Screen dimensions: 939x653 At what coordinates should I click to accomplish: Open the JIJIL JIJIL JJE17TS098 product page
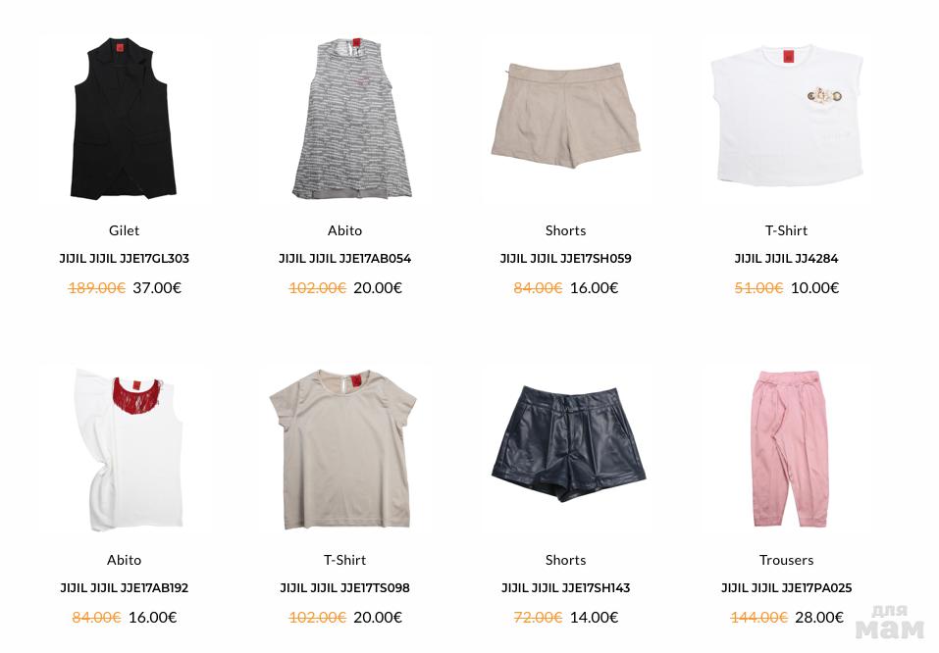(345, 587)
